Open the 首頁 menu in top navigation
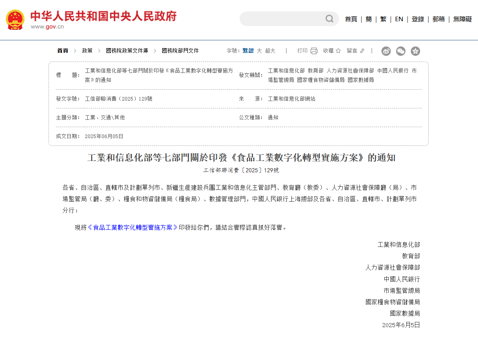Image resolution: width=478 pixels, height=339 pixels. 351,19
